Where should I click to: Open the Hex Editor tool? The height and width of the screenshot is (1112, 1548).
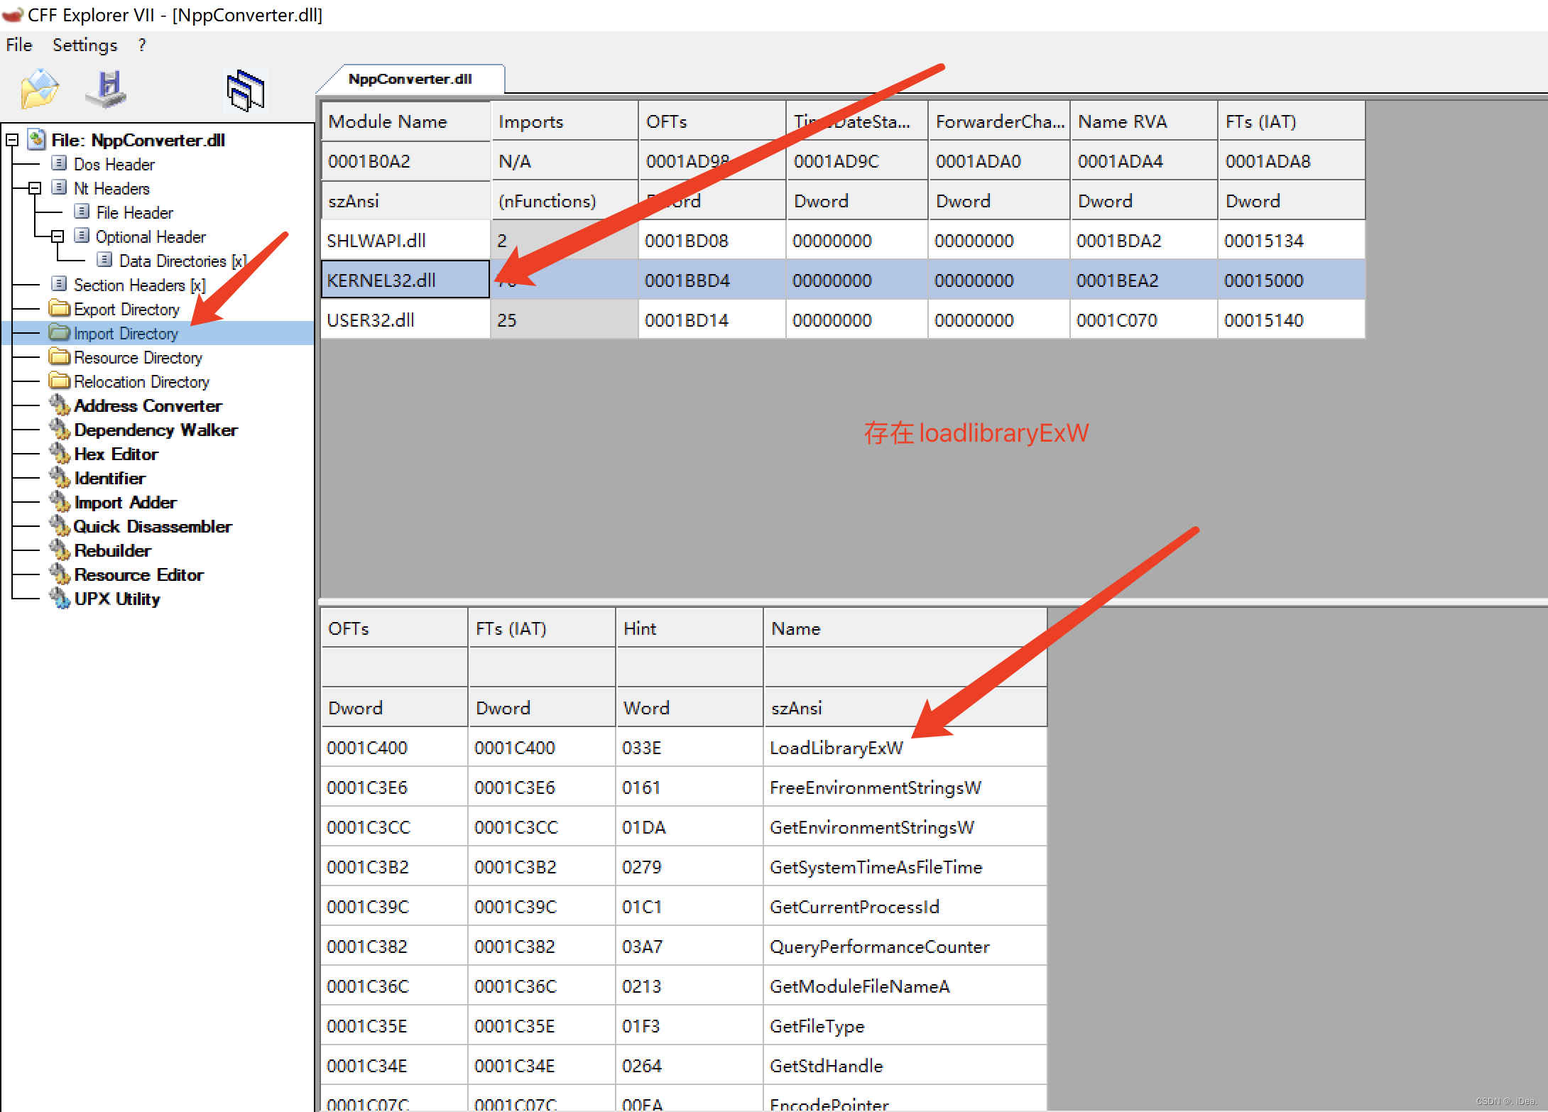pos(116,454)
